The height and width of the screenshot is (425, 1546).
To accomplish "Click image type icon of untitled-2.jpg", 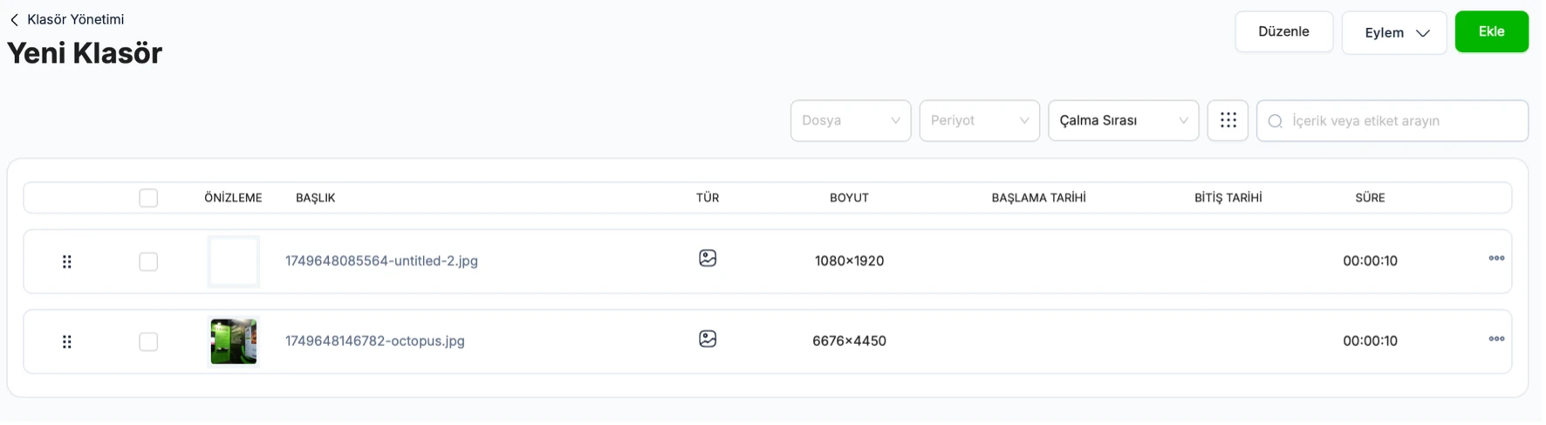I will click(708, 259).
